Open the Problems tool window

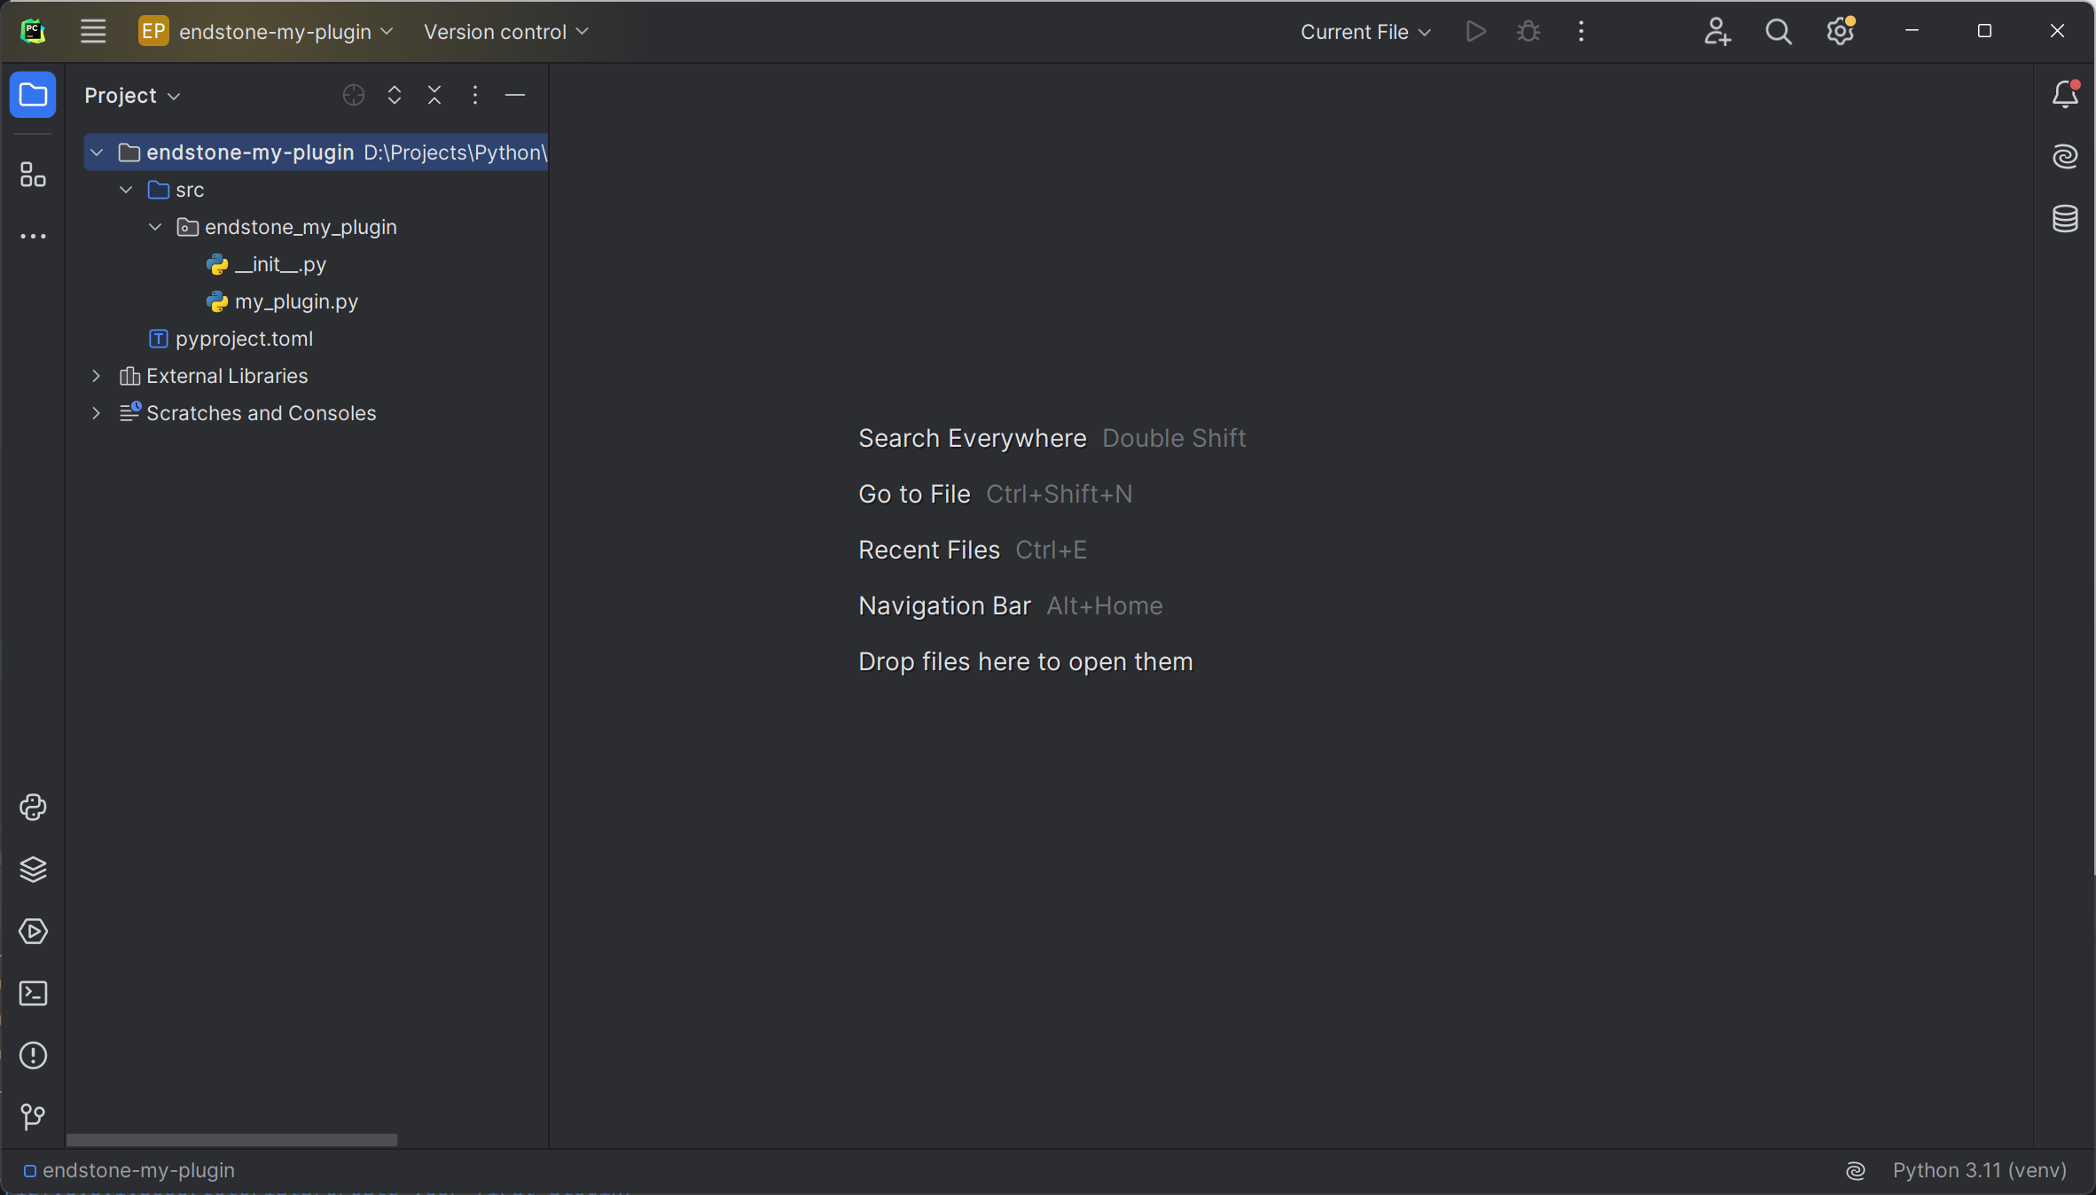[33, 1054]
